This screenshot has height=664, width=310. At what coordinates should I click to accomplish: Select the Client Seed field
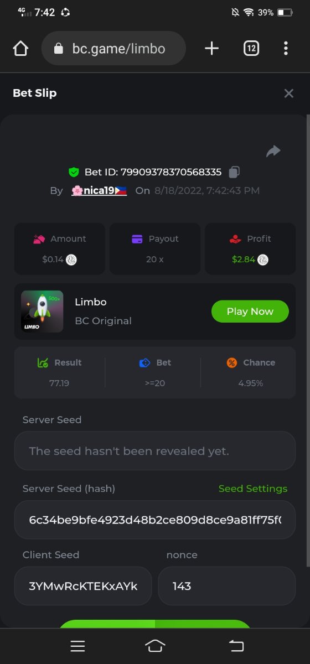point(83,586)
